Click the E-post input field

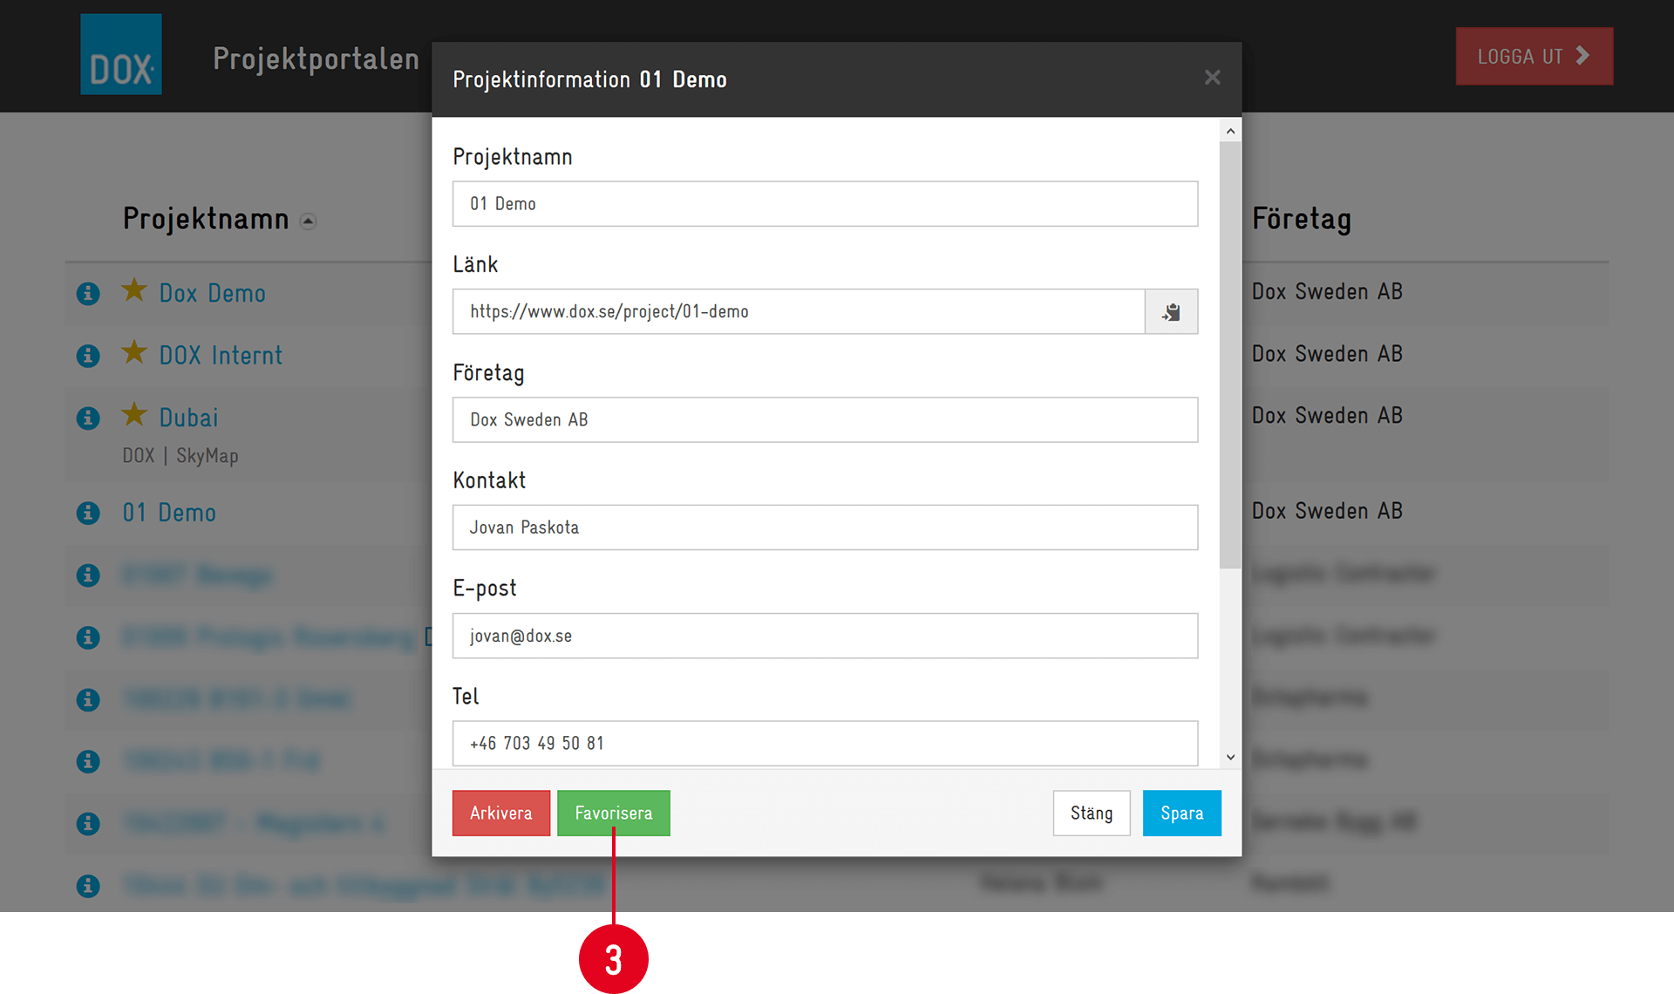click(825, 636)
